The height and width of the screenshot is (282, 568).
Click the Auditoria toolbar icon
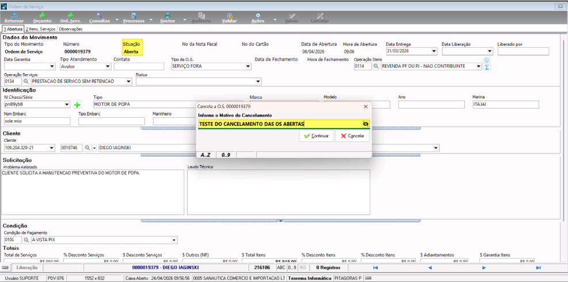(201, 16)
